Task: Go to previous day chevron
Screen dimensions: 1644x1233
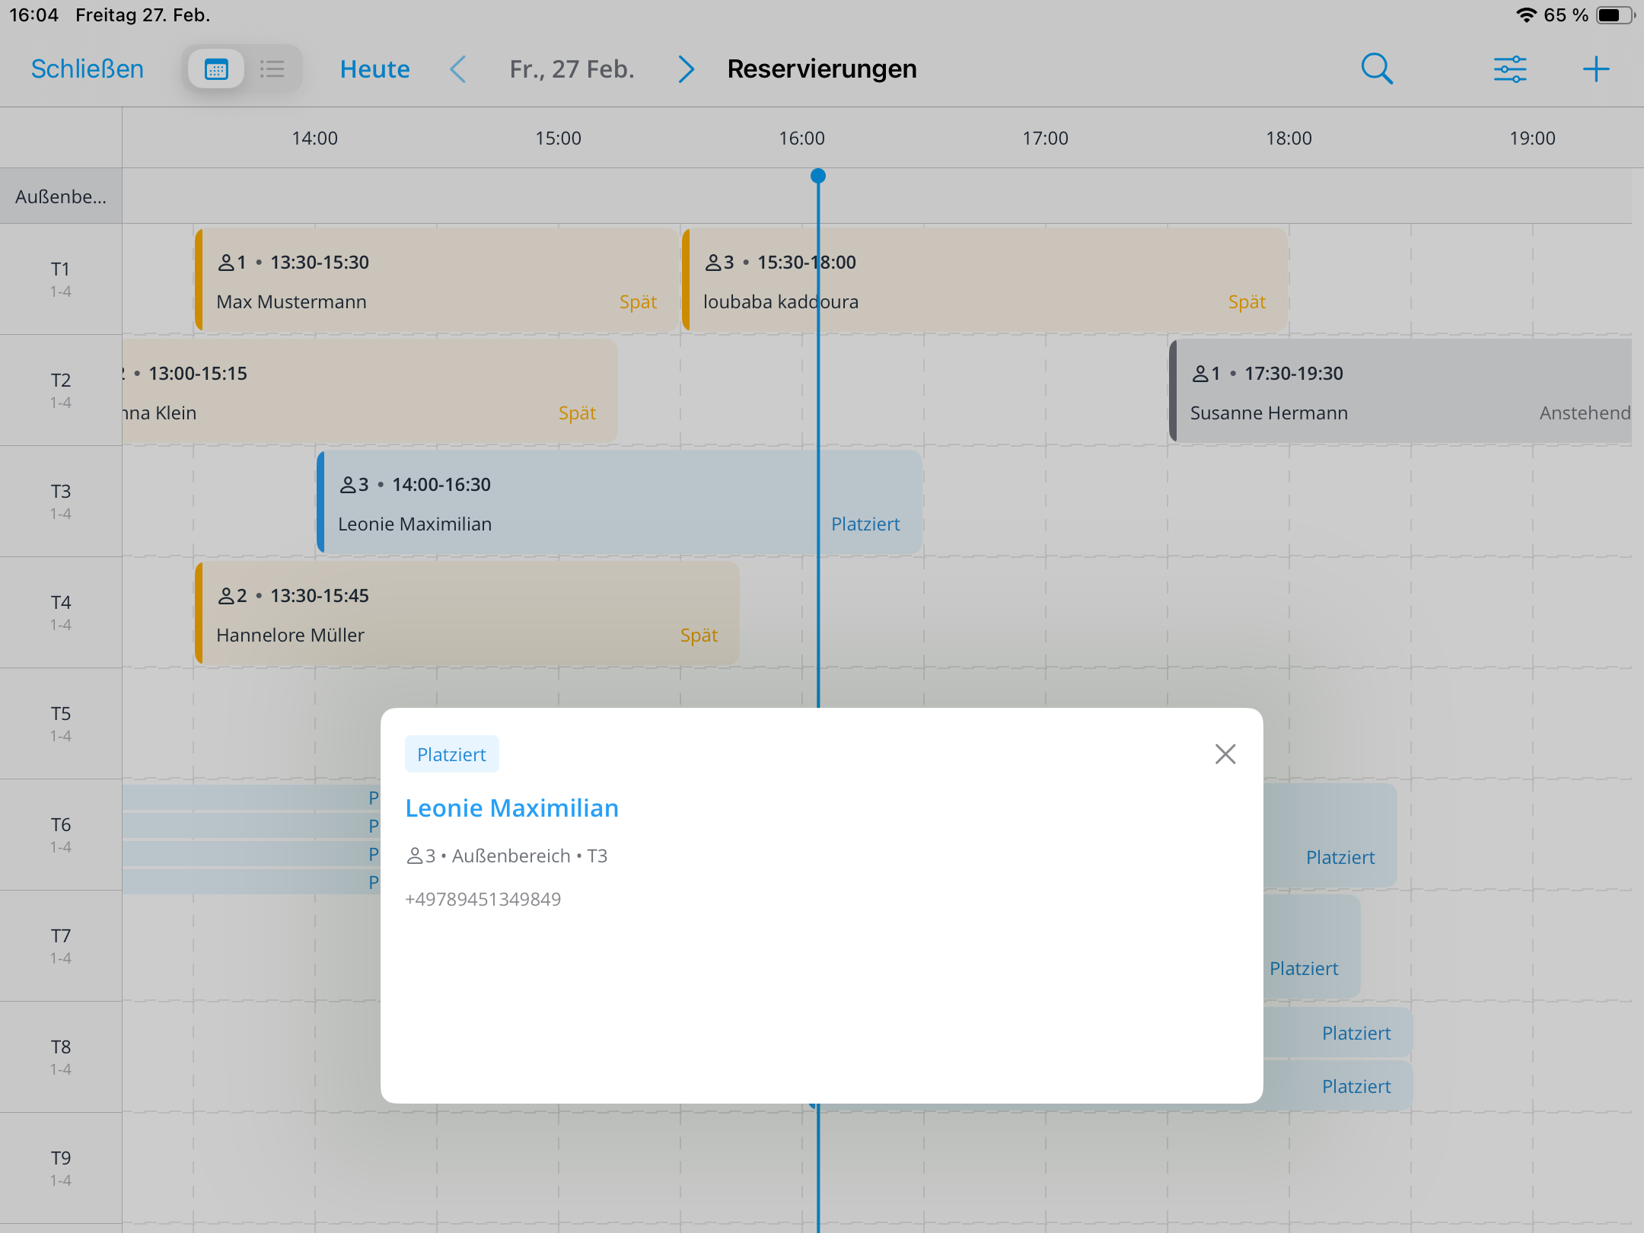Action: point(458,69)
